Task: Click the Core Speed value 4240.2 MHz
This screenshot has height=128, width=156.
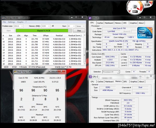Action: pyautogui.click(x=110, y=57)
